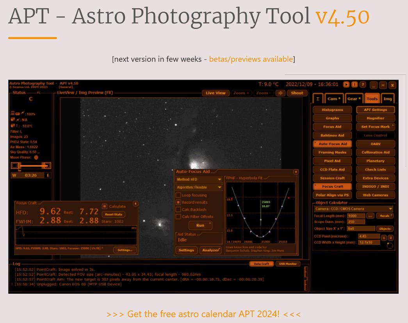Click the moon phase icon in Status
The image size is (408, 323).
coord(36,157)
